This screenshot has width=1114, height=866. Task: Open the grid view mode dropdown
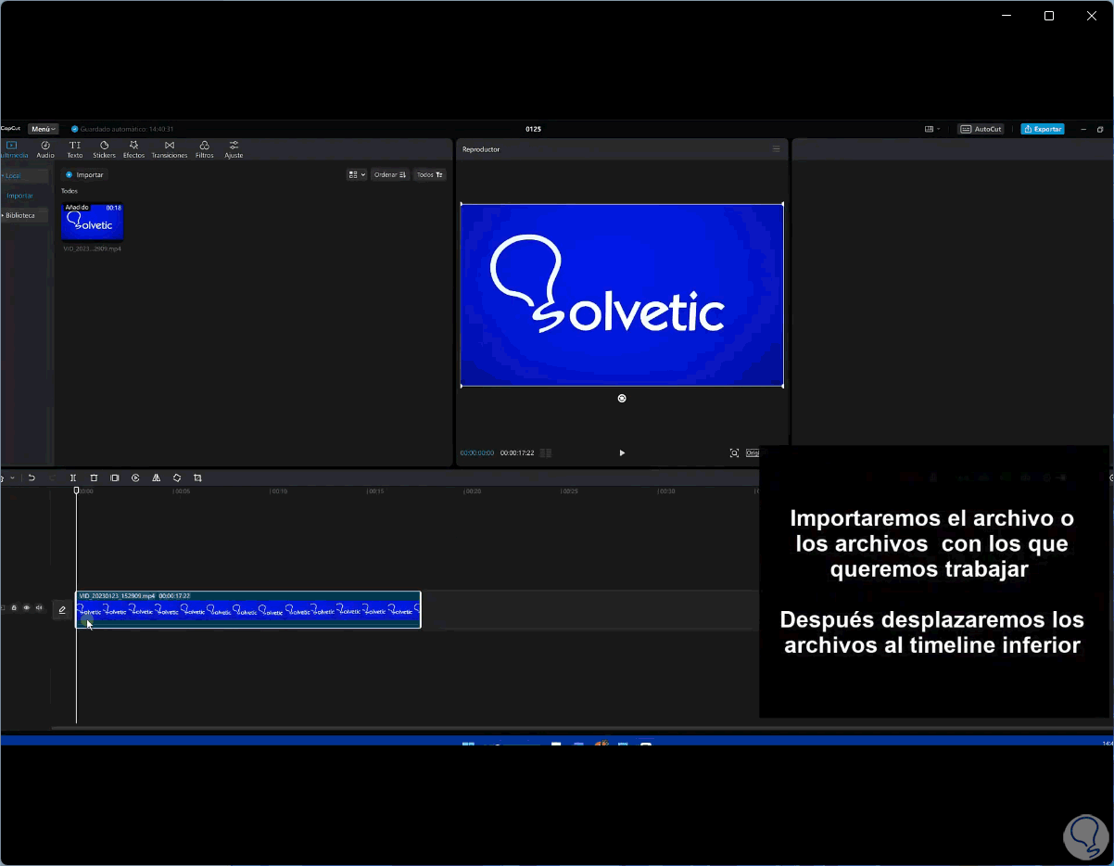(357, 174)
